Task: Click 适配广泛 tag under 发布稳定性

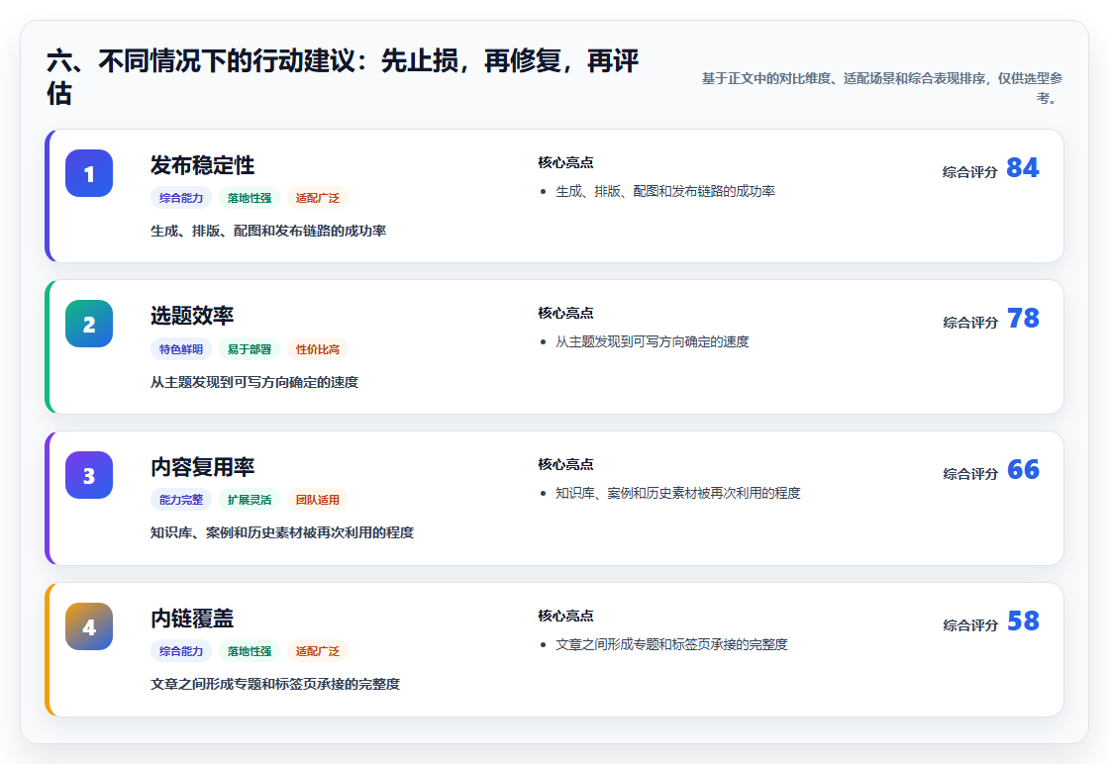Action: coord(318,198)
